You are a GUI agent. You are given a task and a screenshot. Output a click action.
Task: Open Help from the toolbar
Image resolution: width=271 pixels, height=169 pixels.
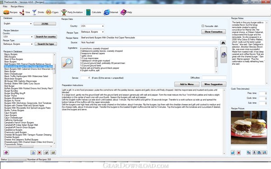click(126, 12)
